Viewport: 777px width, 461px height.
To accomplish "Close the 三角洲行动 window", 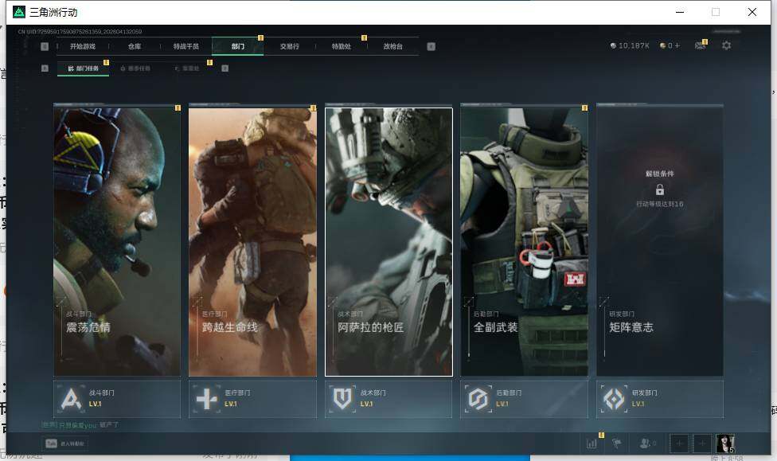I will (752, 12).
